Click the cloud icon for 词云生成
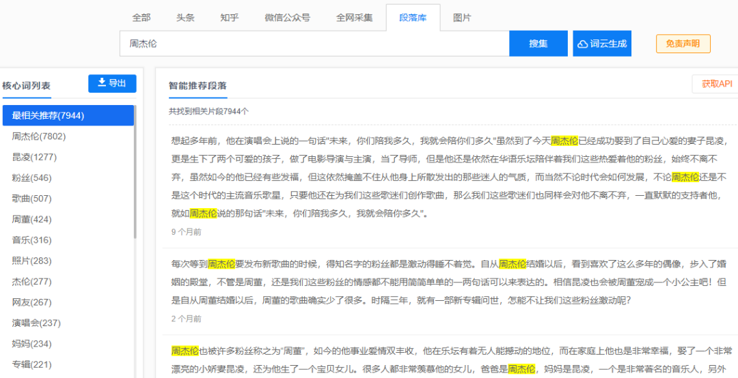Image resolution: width=738 pixels, height=378 pixels. point(583,44)
